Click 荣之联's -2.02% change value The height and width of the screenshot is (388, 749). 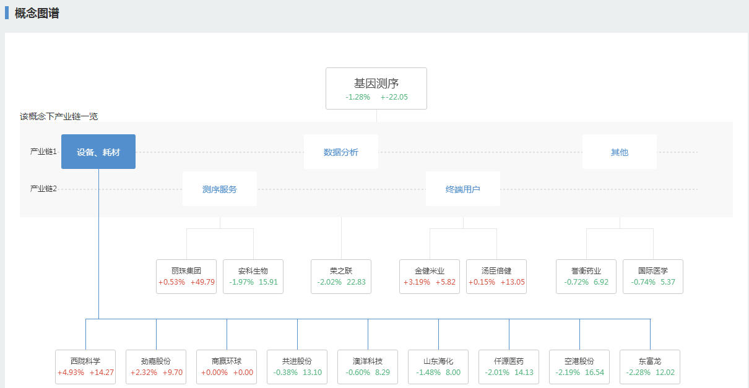point(329,282)
